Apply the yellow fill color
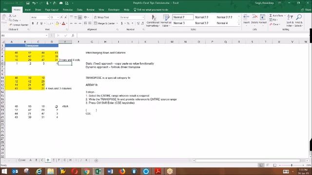This screenshot has height=175, width=312. [x=58, y=24]
